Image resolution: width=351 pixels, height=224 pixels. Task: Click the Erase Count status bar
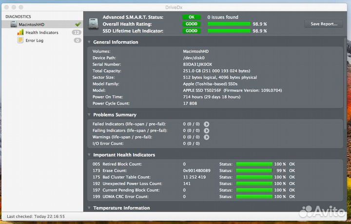pyautogui.click(x=254, y=170)
